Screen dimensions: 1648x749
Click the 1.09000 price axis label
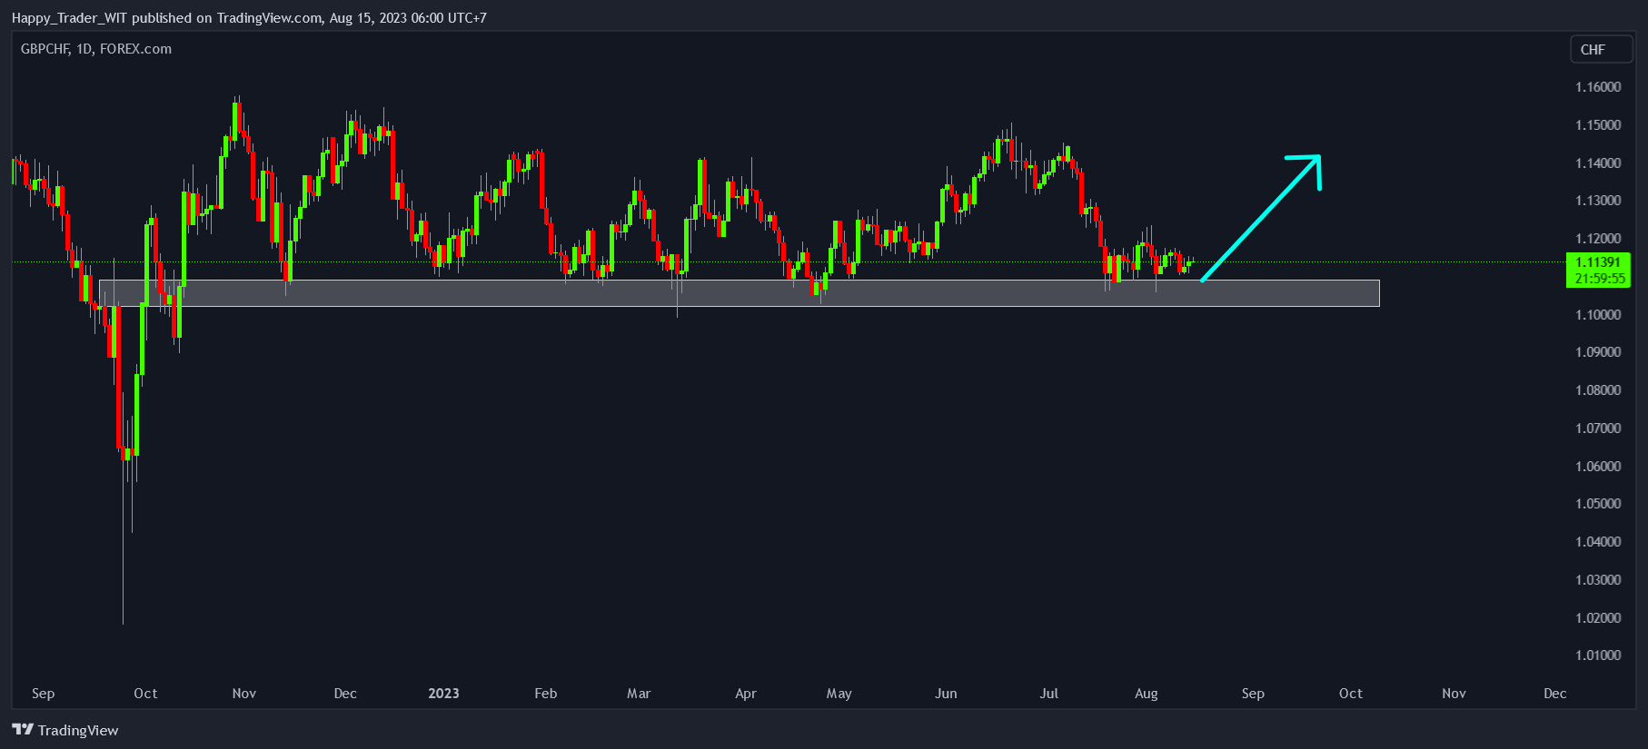coord(1598,352)
